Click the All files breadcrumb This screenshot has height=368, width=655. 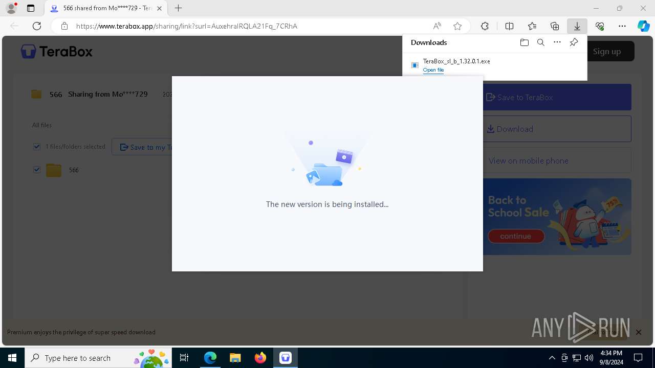[42, 125]
